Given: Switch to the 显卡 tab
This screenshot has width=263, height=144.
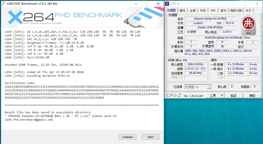Looking at the screenshot, I should [x=224, y=10].
